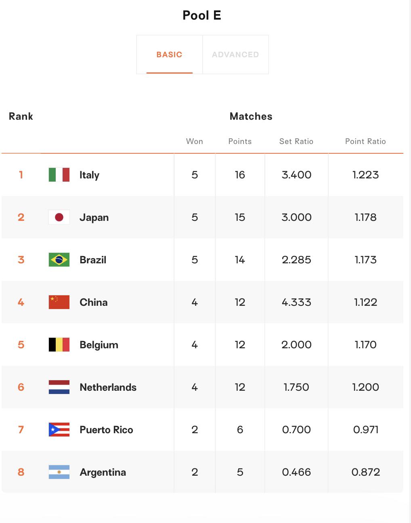
Task: Click the Pool E heading
Action: [x=202, y=15]
